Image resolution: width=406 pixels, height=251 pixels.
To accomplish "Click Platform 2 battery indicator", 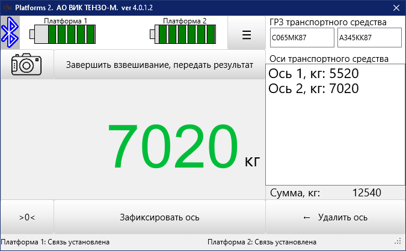I will click(x=185, y=33).
